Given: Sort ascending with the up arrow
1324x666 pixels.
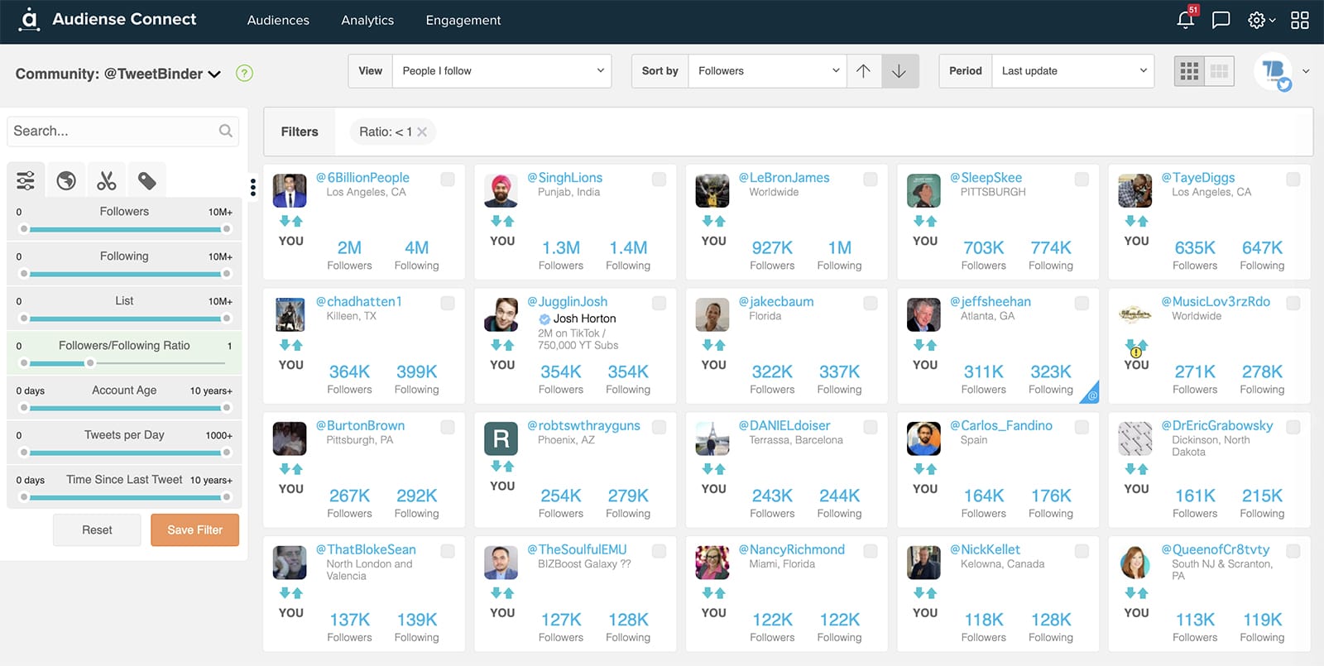Looking at the screenshot, I should tap(863, 71).
